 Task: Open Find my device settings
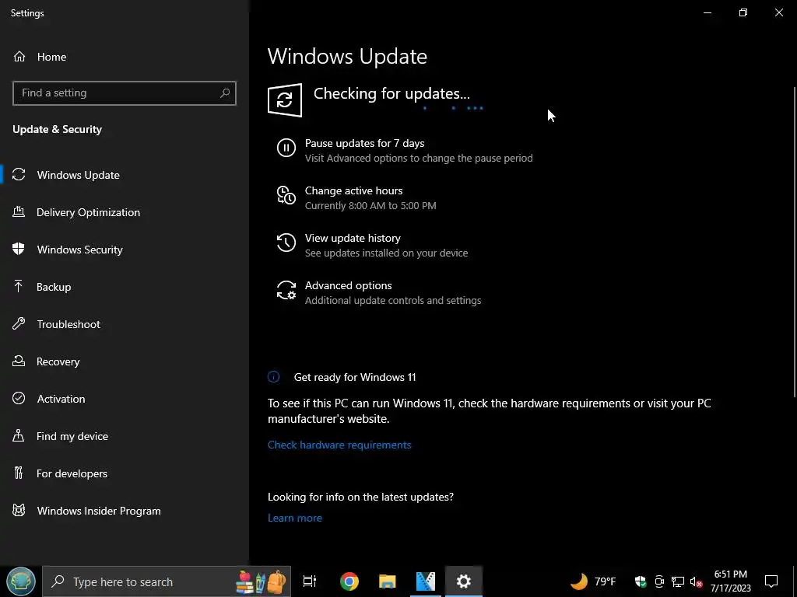pos(125,436)
